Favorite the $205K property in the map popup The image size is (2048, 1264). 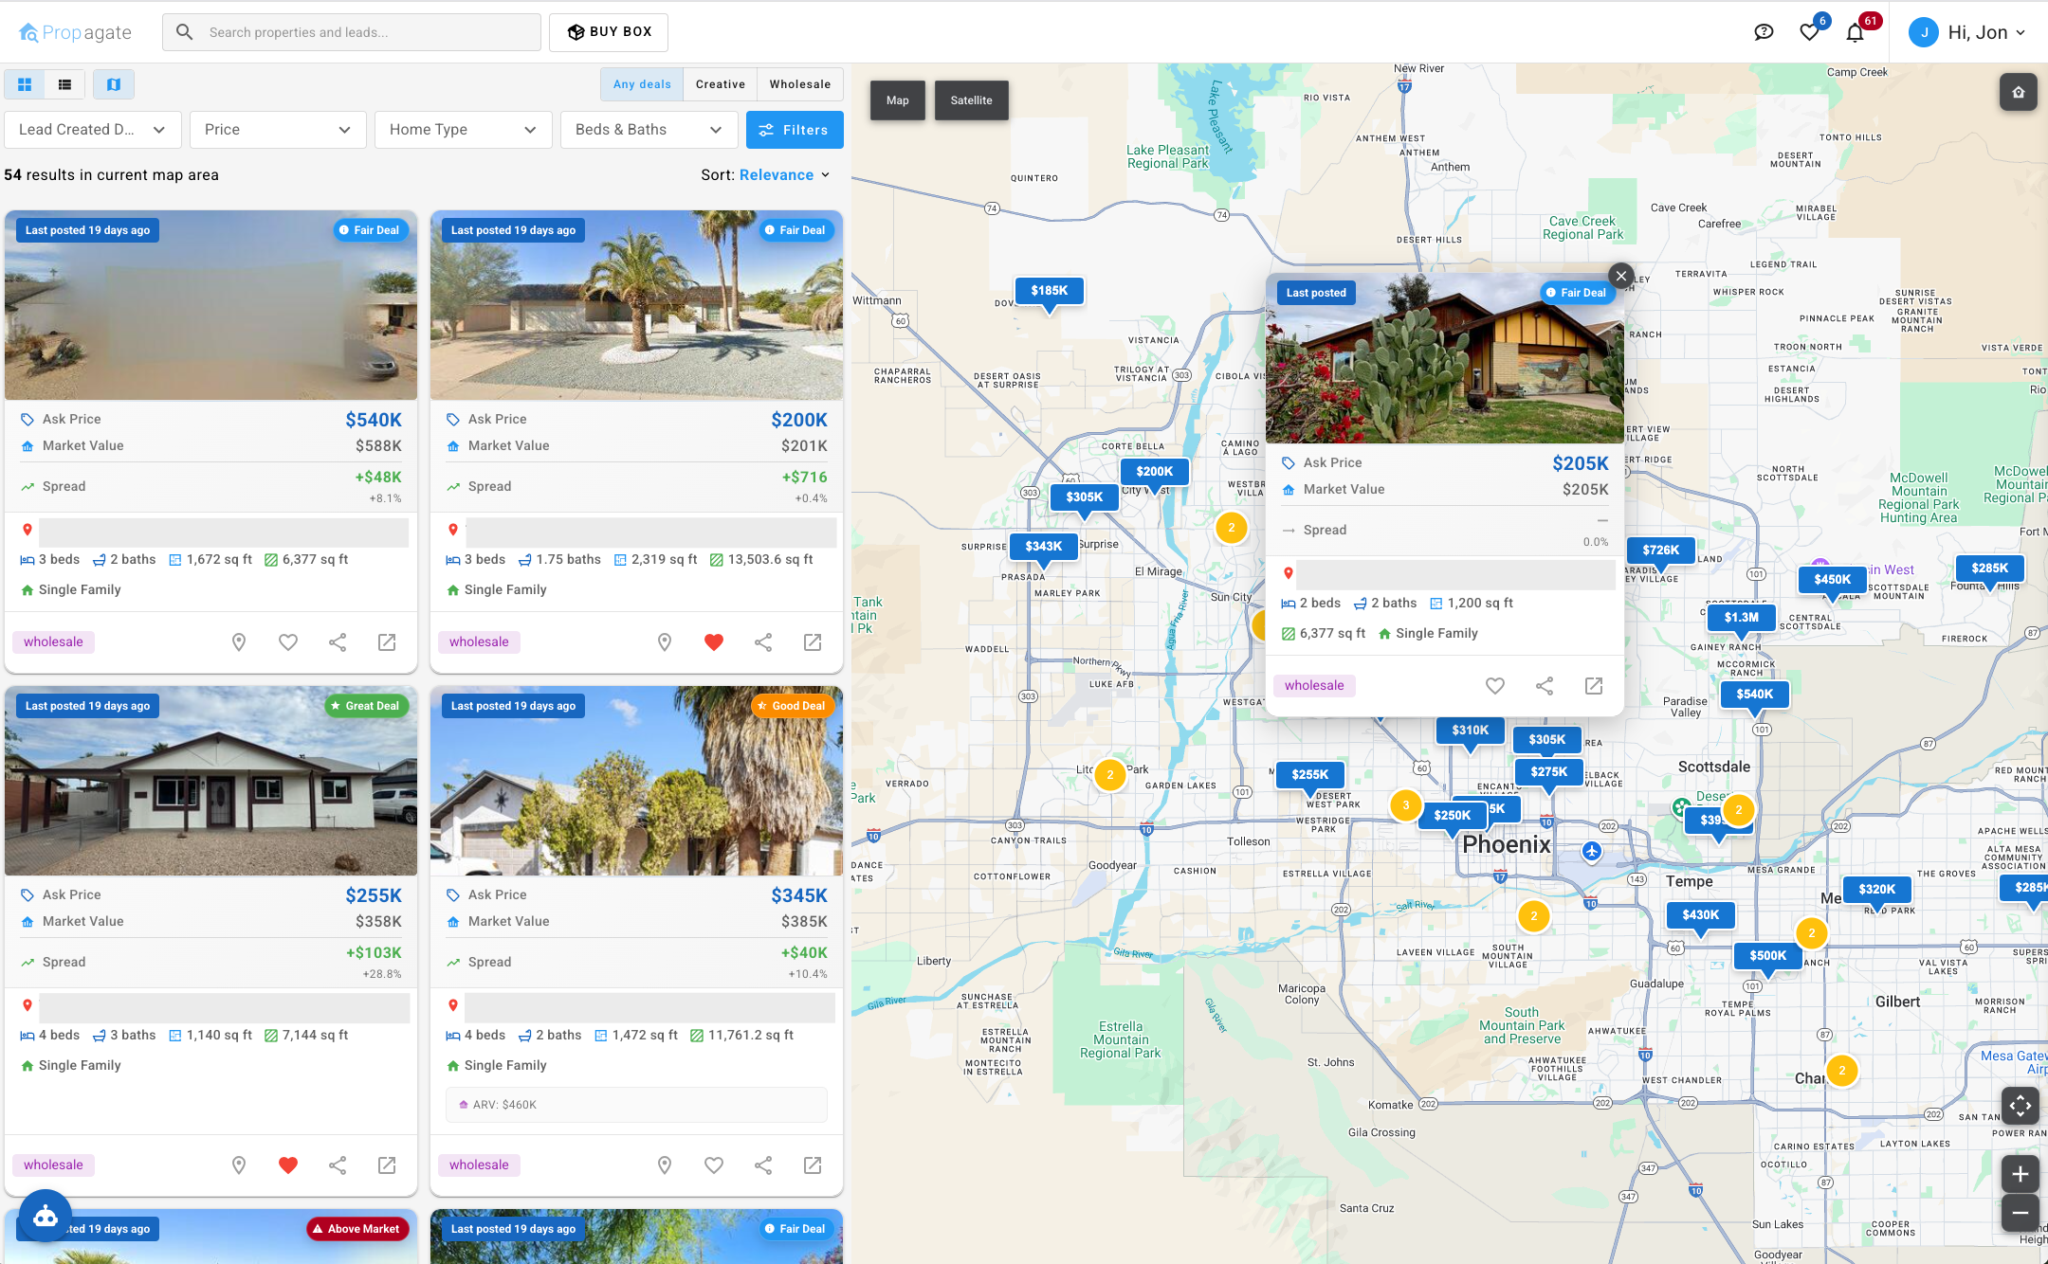click(1495, 685)
